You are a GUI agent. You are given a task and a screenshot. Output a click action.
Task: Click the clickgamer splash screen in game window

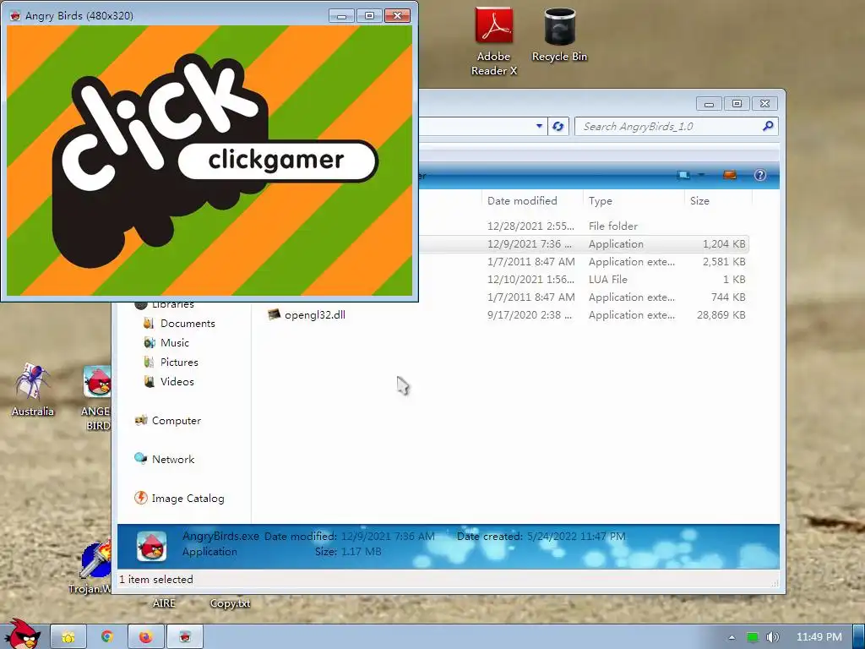point(209,161)
